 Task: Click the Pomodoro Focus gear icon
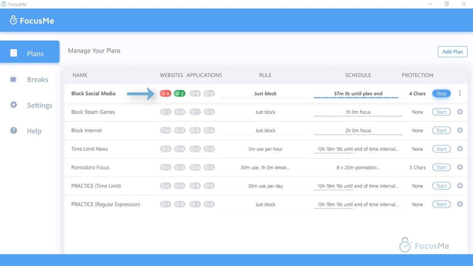pyautogui.click(x=460, y=167)
